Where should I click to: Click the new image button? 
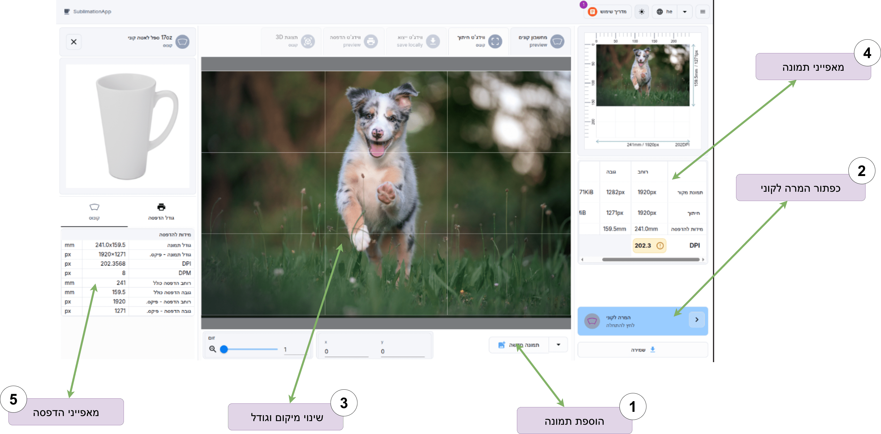[x=519, y=345]
